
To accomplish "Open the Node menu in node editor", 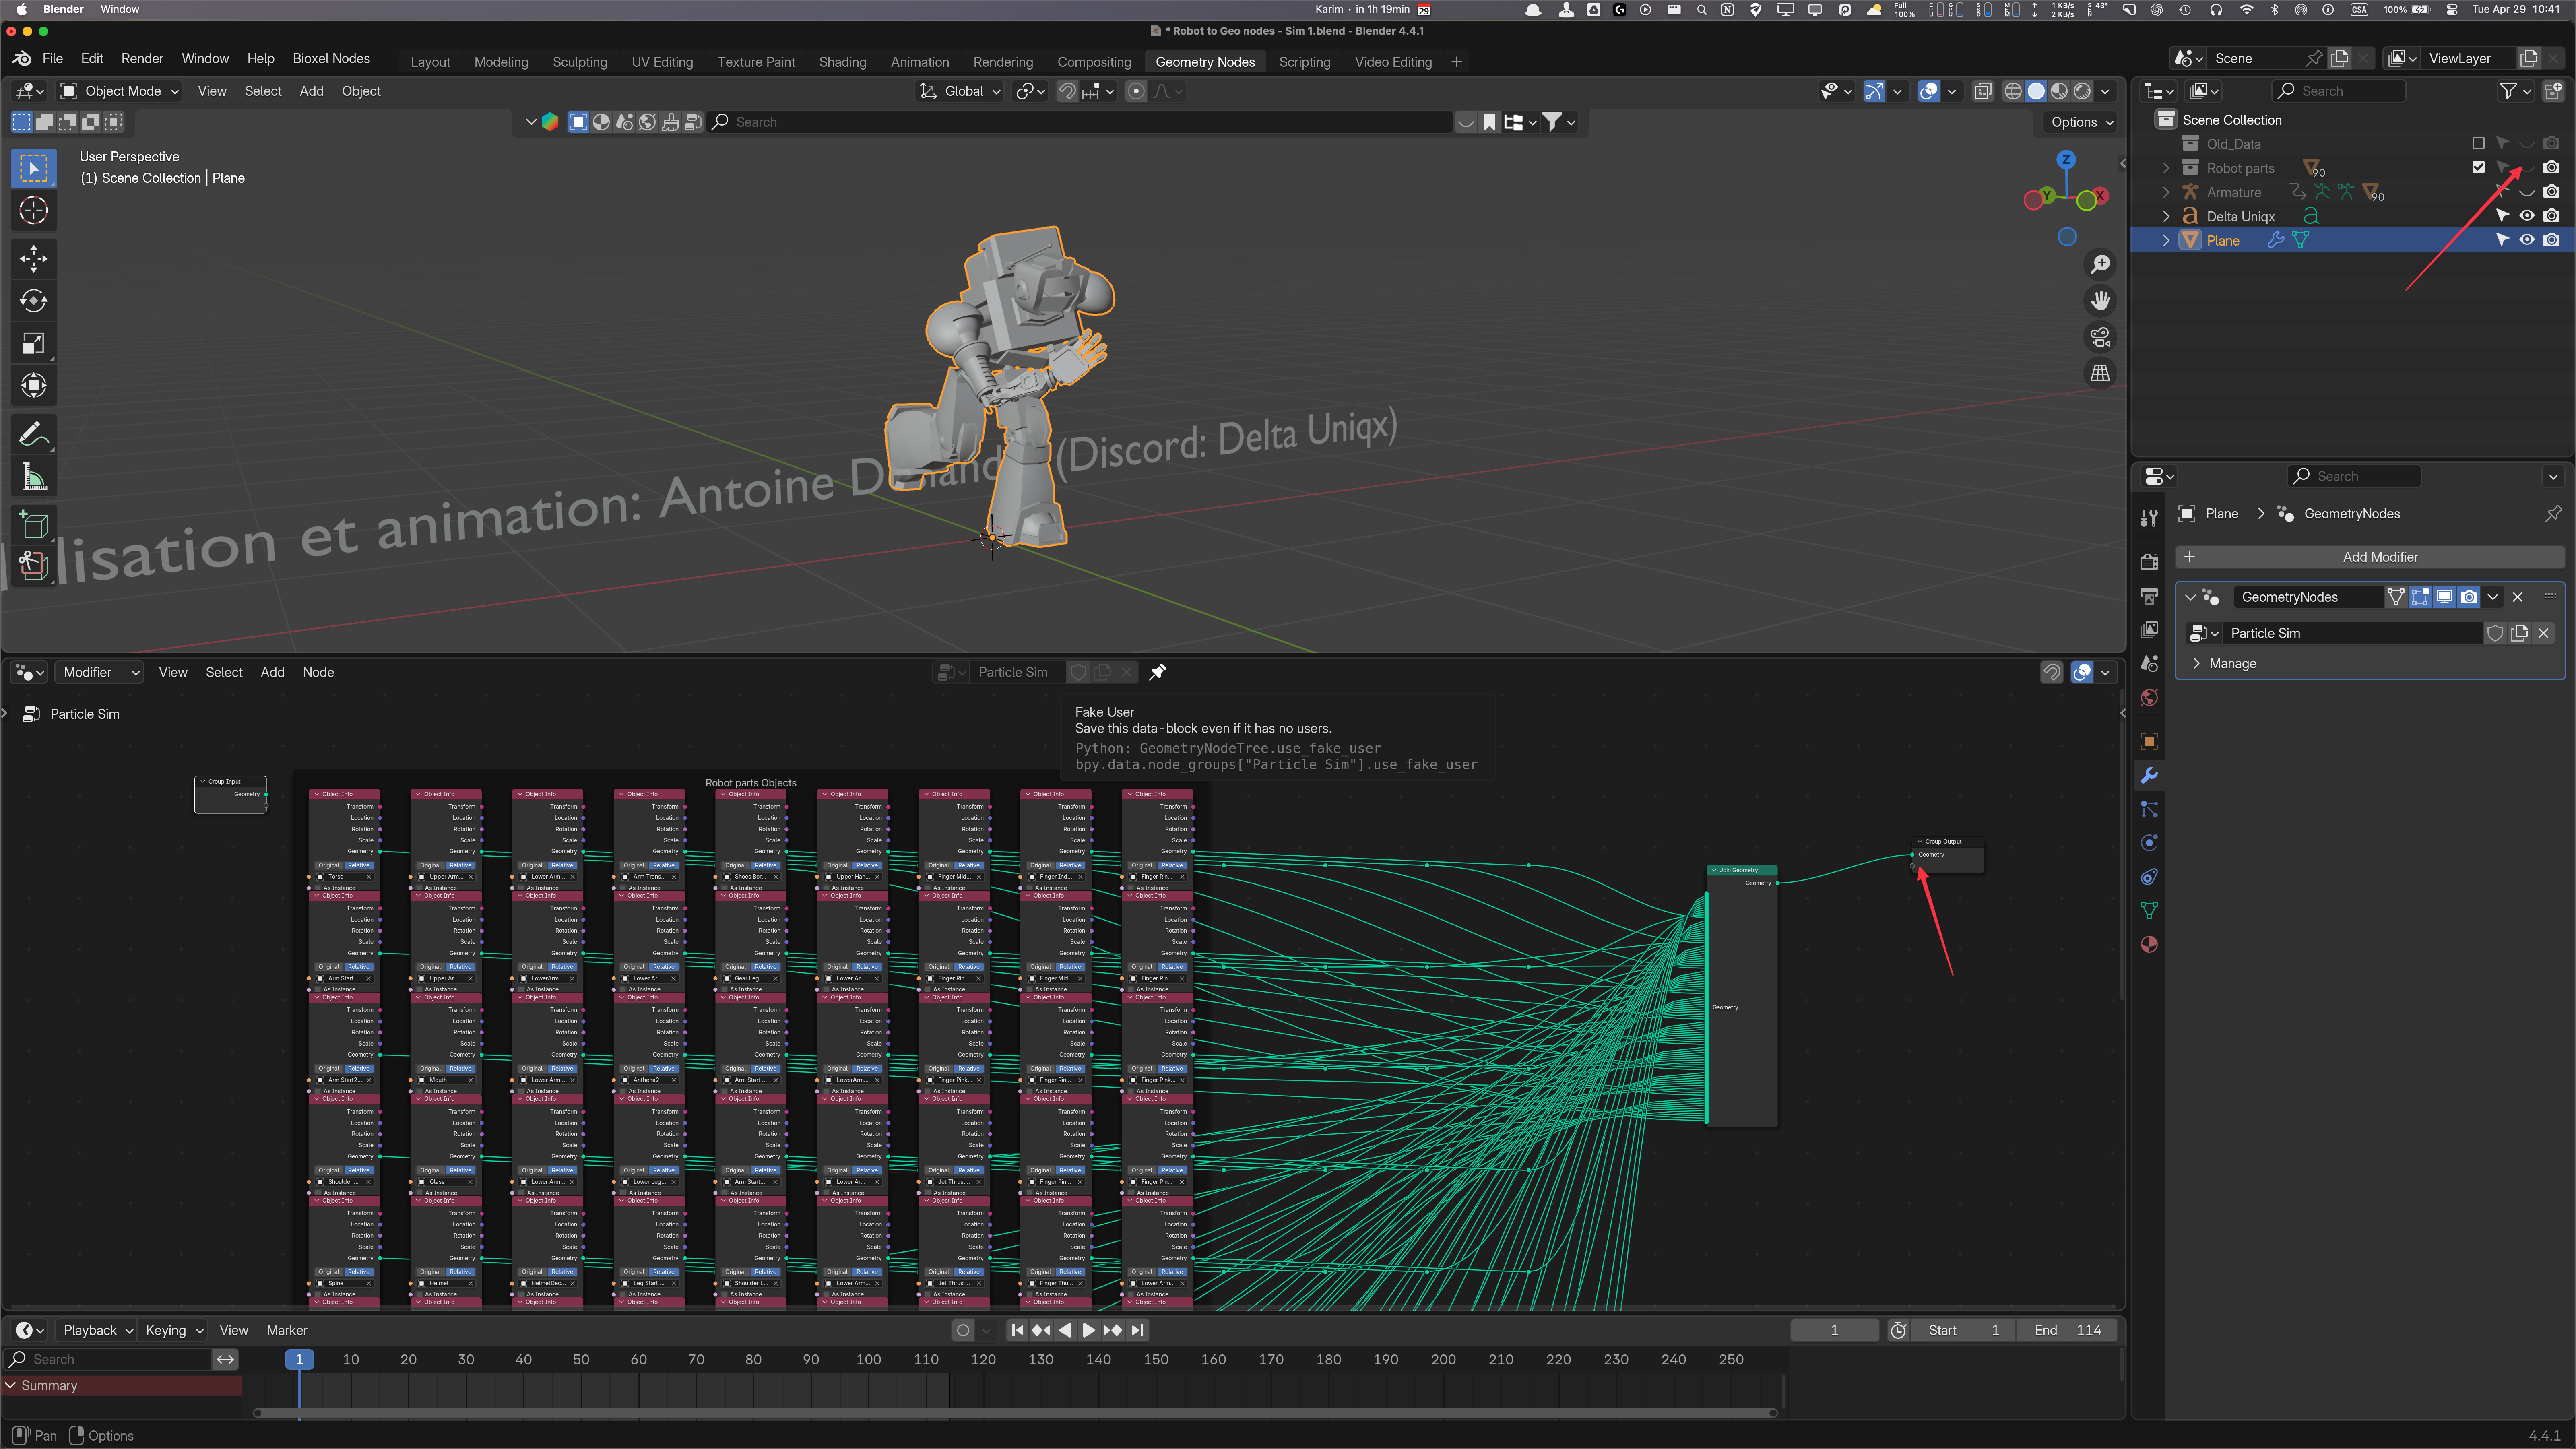I will [x=318, y=672].
